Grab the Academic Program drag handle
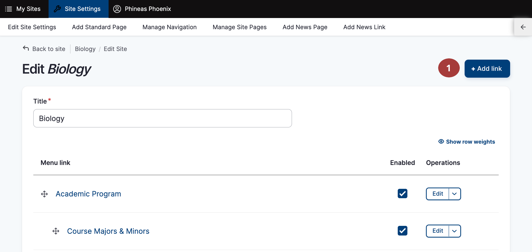This screenshot has width=532, height=252. click(x=45, y=194)
